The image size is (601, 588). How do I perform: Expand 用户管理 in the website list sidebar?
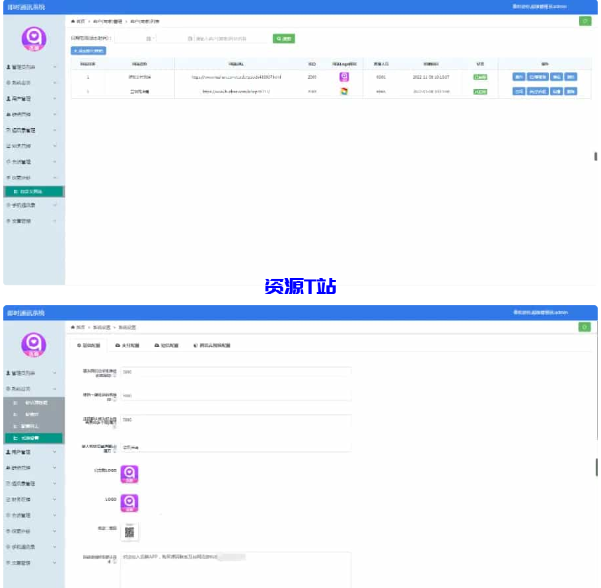(x=33, y=98)
